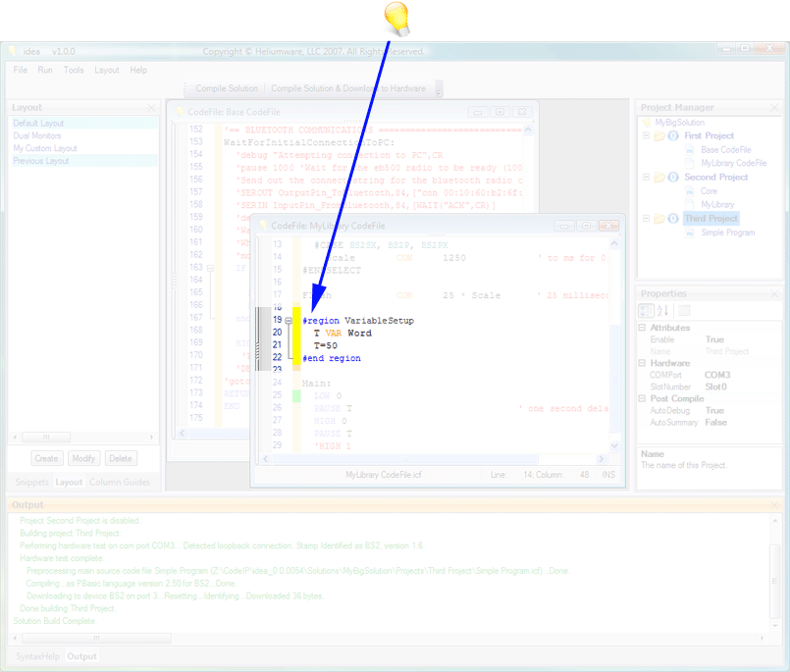Switch Properties panel to Categorized view
Viewport: 790px width, 672px height.
click(647, 310)
